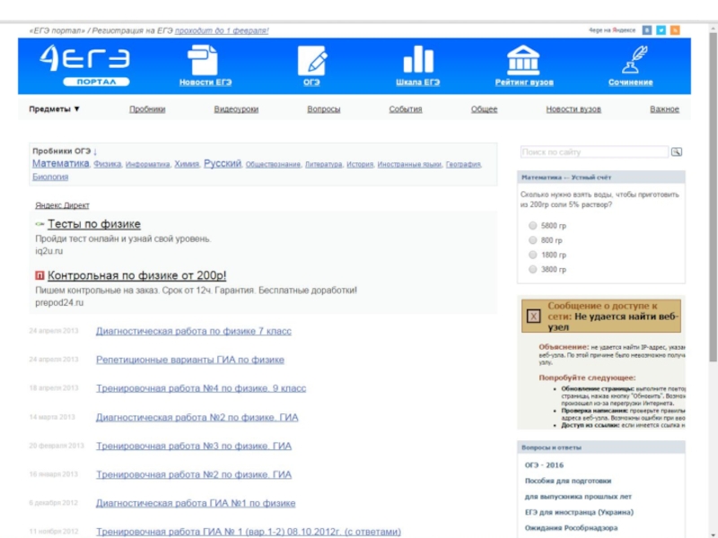Open the Яндекс.Директ link
The image size is (718, 538).
[62, 205]
